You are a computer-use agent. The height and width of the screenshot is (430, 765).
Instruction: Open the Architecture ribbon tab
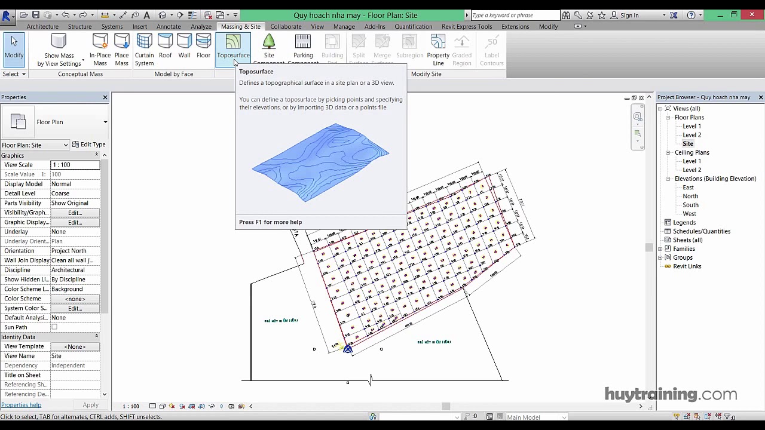(x=42, y=26)
